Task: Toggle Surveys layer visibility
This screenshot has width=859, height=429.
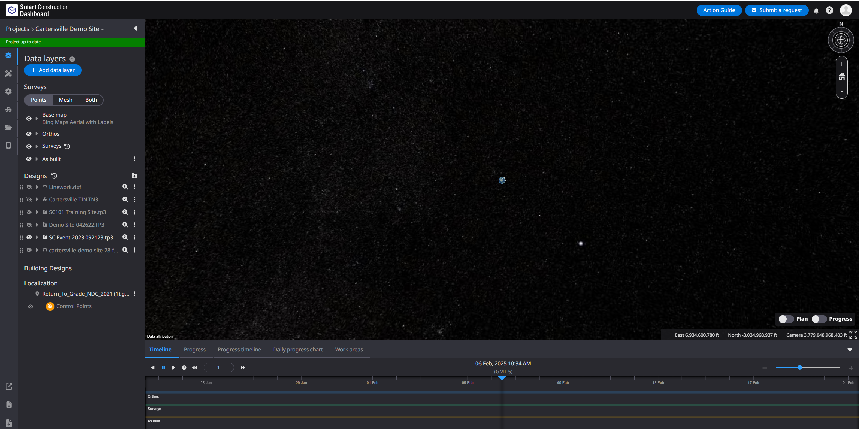Action: [x=29, y=146]
